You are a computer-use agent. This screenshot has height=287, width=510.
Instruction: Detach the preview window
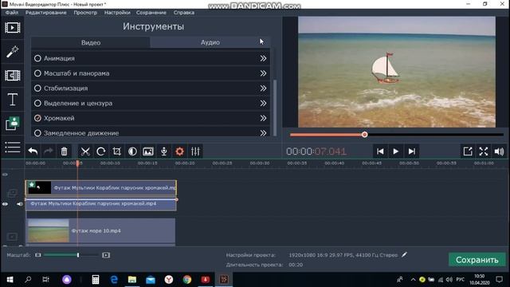pyautogui.click(x=468, y=151)
